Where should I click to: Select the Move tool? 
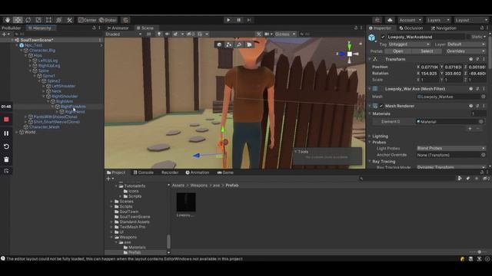(18, 20)
